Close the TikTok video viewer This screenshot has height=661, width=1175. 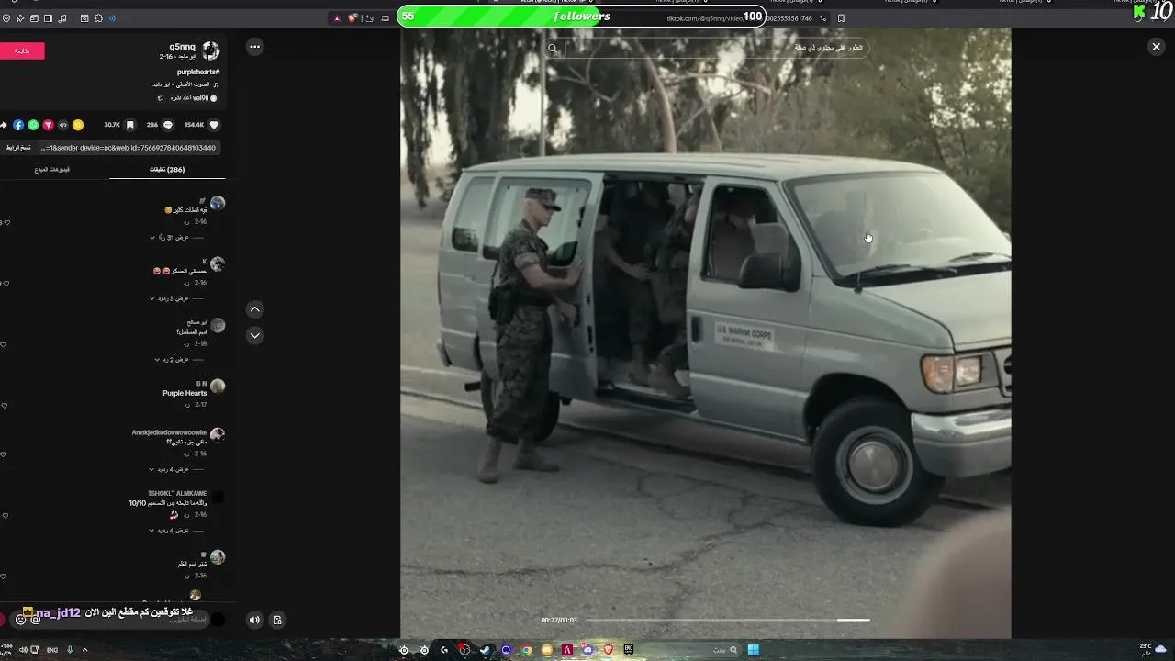point(1156,47)
